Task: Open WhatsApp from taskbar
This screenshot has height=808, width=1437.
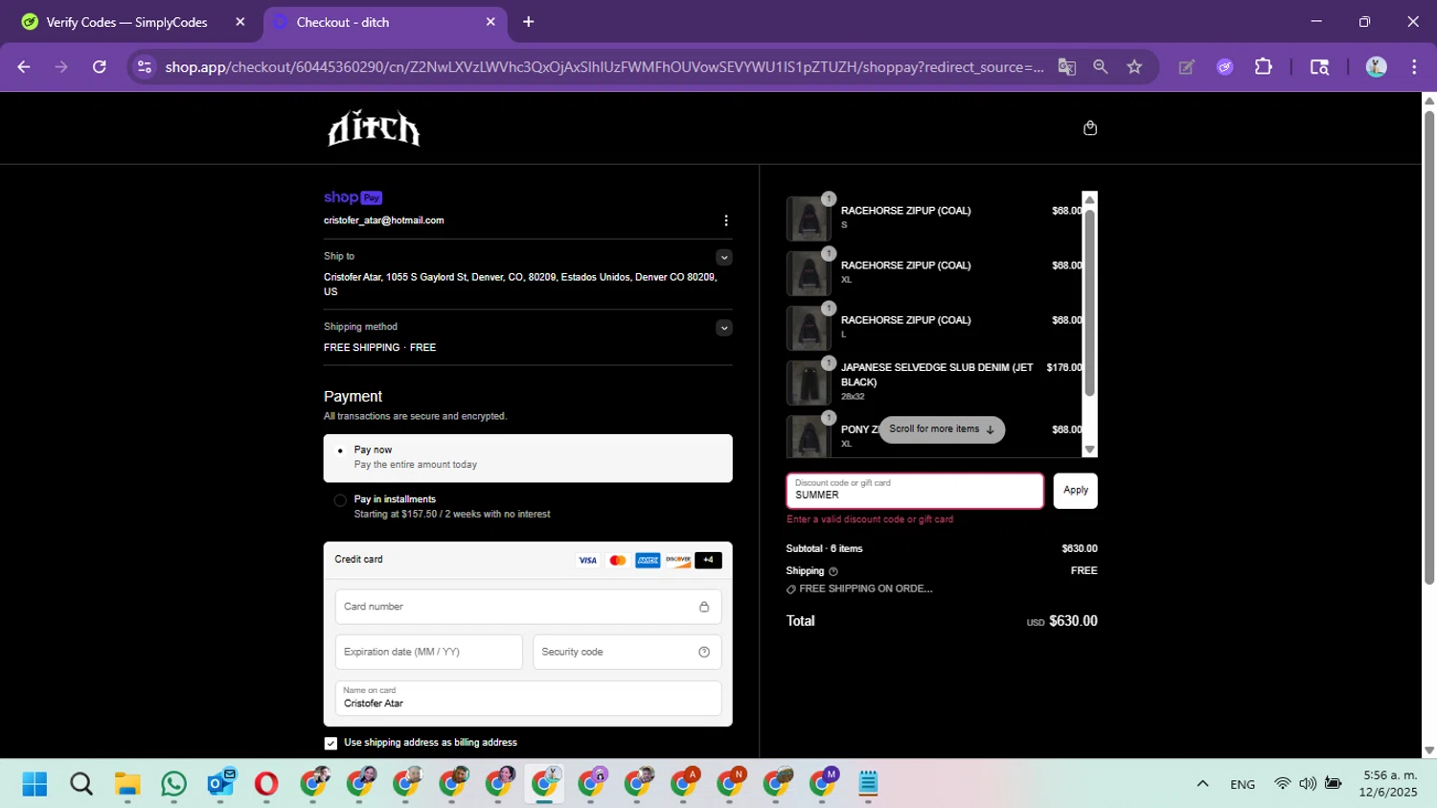Action: [173, 784]
